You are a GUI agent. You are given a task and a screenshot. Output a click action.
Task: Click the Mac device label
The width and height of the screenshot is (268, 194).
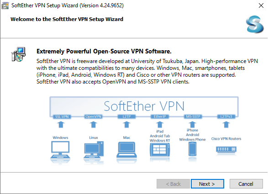pyautogui.click(x=126, y=137)
